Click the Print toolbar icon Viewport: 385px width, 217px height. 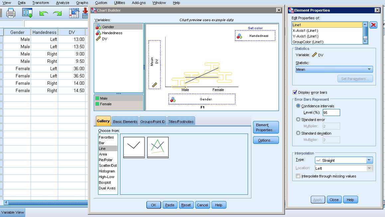click(11, 13)
